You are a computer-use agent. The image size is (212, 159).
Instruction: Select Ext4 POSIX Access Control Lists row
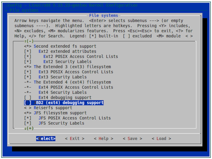tap(69, 87)
